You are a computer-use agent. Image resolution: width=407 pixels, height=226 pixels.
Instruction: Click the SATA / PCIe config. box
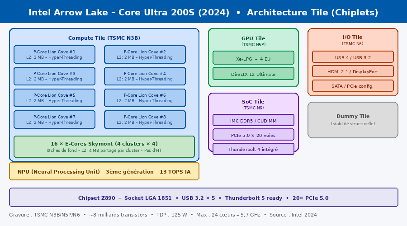tap(353, 86)
